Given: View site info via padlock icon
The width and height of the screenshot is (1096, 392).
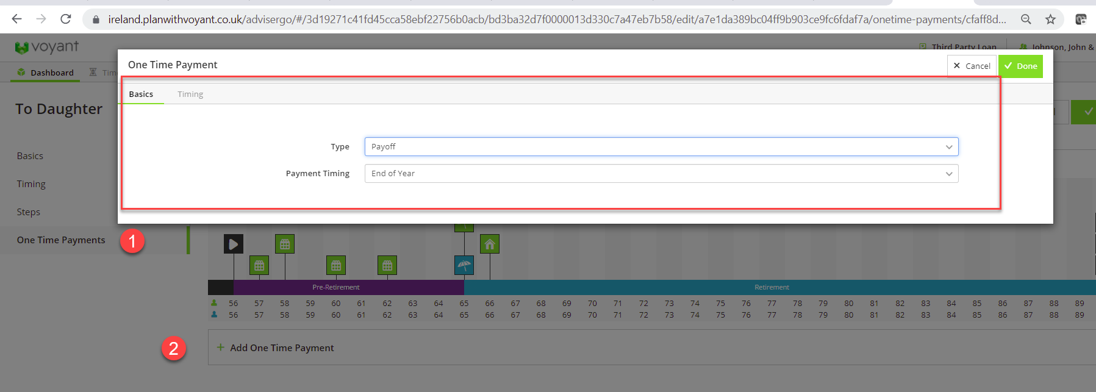Looking at the screenshot, I should 96,20.
